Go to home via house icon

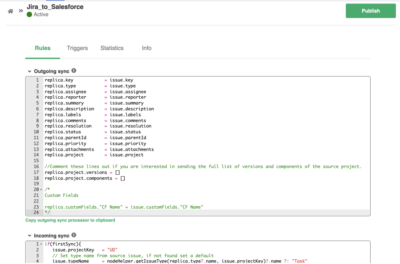[x=11, y=11]
